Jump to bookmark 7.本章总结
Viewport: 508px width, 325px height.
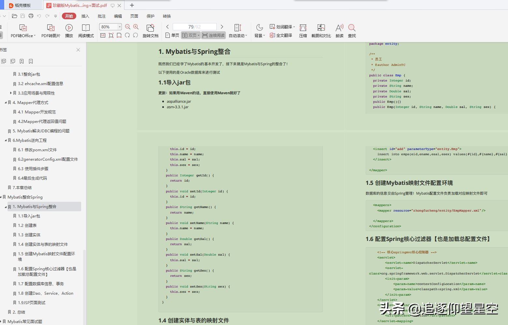(22, 188)
